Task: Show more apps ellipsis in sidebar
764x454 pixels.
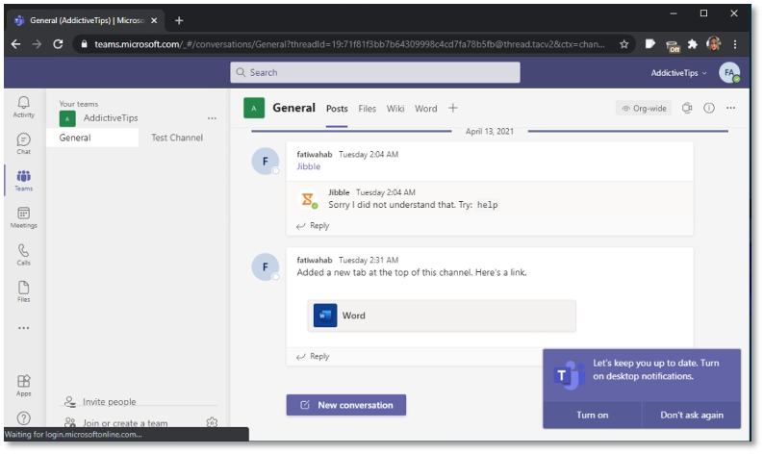Action: click(x=23, y=328)
